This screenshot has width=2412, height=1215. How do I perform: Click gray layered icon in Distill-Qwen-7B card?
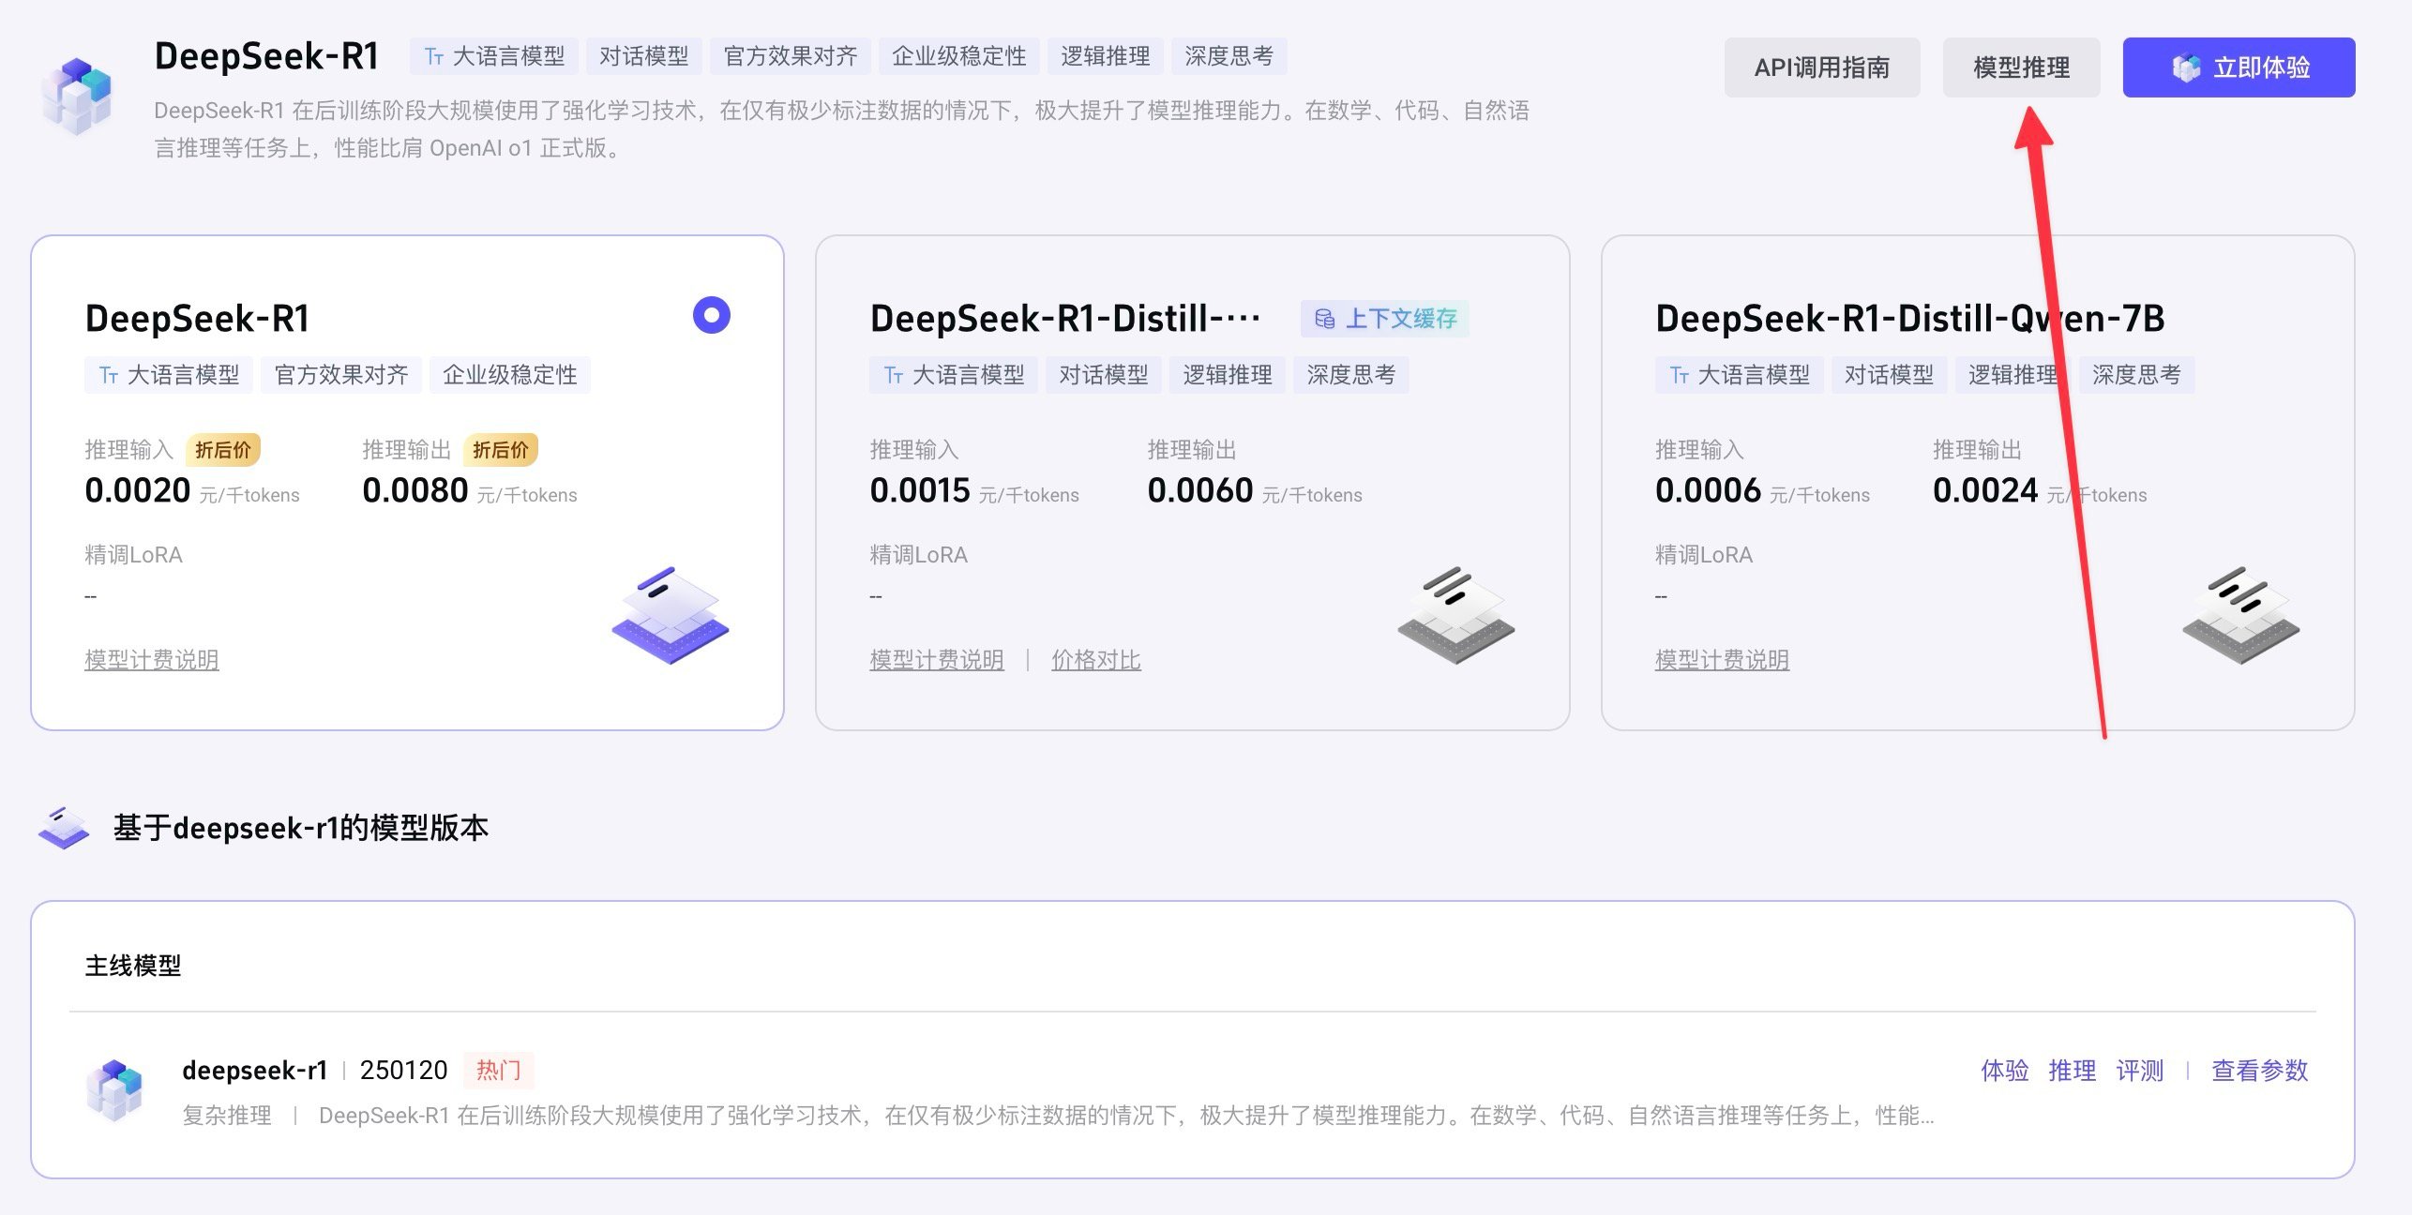tap(2241, 615)
